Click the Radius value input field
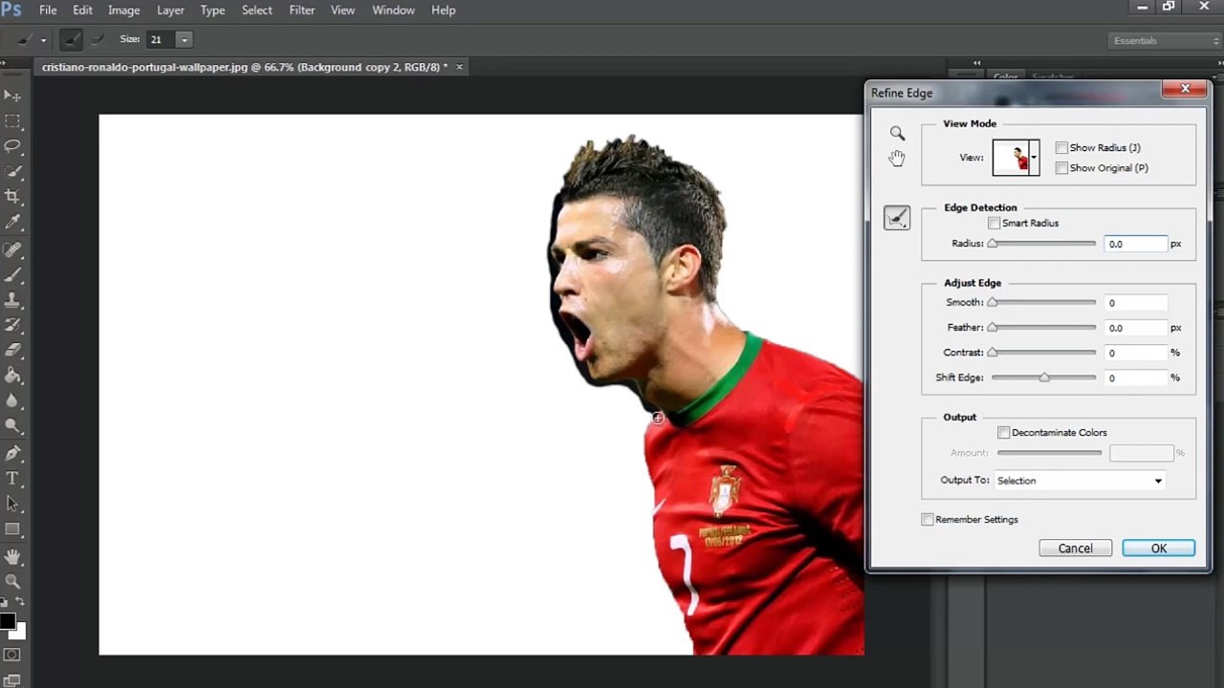The image size is (1224, 688). [x=1136, y=245]
